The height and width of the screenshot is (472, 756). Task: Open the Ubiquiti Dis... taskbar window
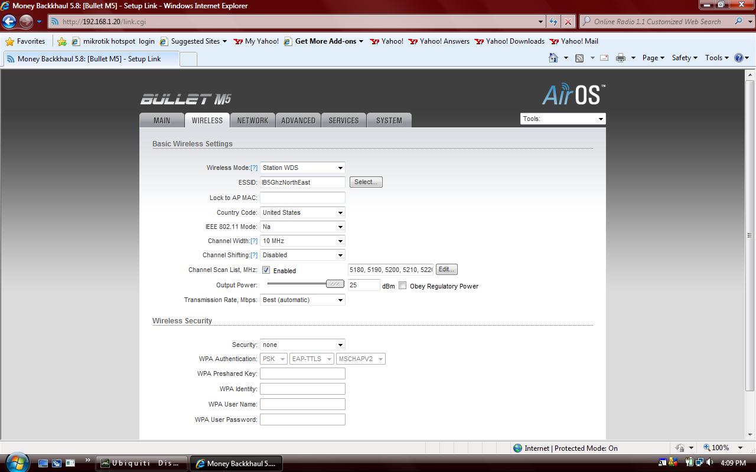(142, 463)
